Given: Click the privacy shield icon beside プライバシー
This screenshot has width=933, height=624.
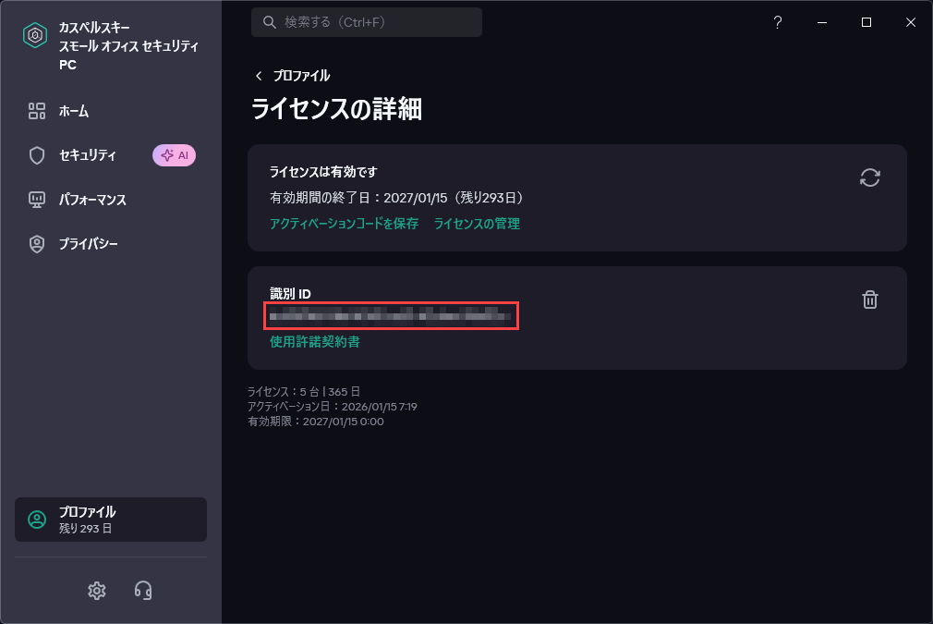Looking at the screenshot, I should click(37, 243).
